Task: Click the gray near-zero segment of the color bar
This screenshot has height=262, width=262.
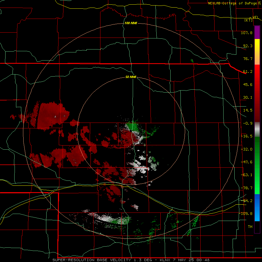Action: coord(257,130)
